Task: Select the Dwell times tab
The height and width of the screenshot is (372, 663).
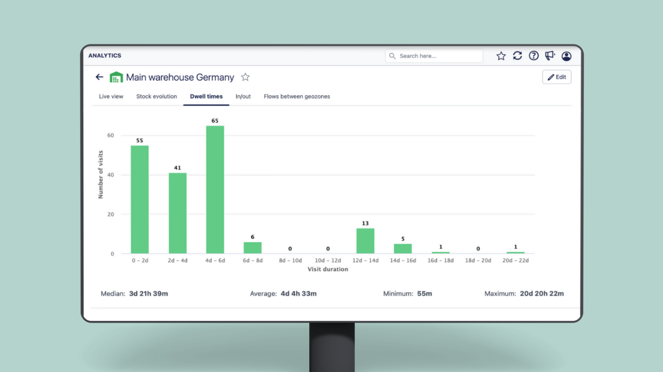Action: 206,96
